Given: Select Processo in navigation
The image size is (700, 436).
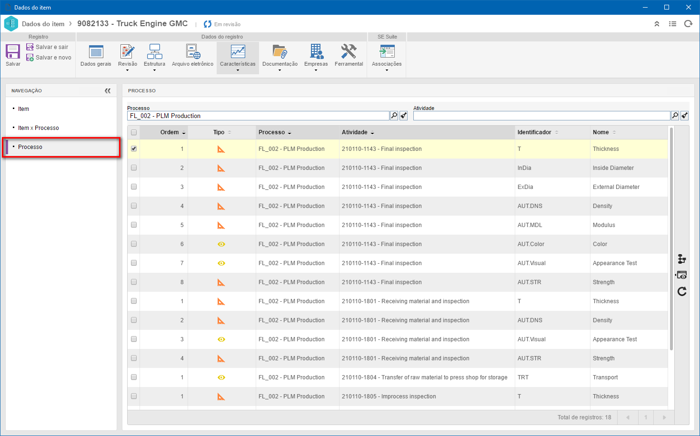Looking at the screenshot, I should pyautogui.click(x=30, y=147).
